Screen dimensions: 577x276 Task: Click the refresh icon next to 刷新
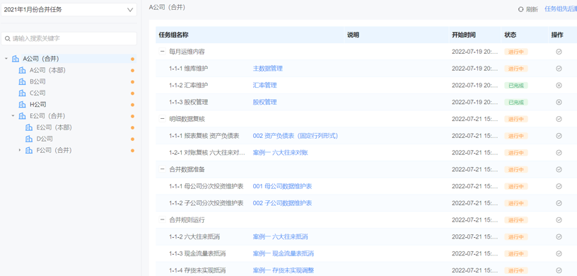click(520, 9)
